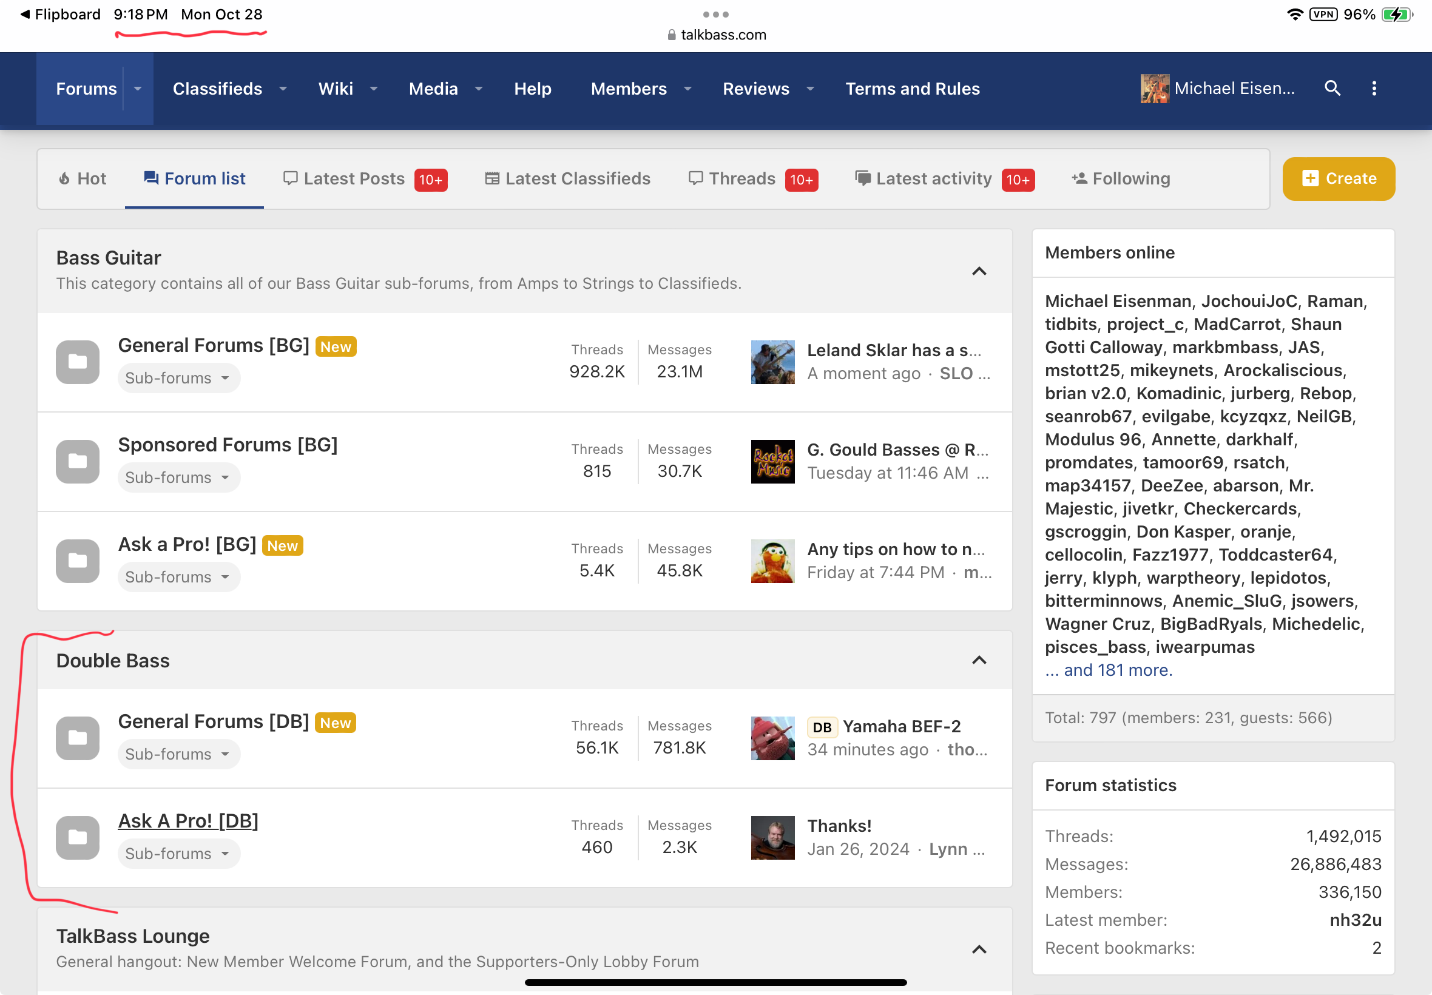Open the Latest Classifieds tab
The height and width of the screenshot is (995, 1432).
point(567,179)
